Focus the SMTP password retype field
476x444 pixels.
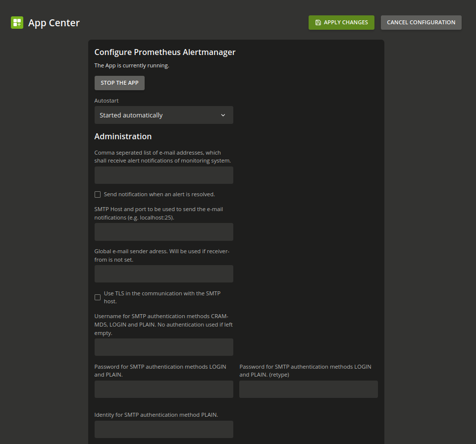pos(309,389)
